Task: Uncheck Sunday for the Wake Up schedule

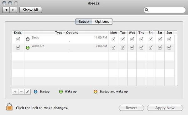Action: pos(169,48)
